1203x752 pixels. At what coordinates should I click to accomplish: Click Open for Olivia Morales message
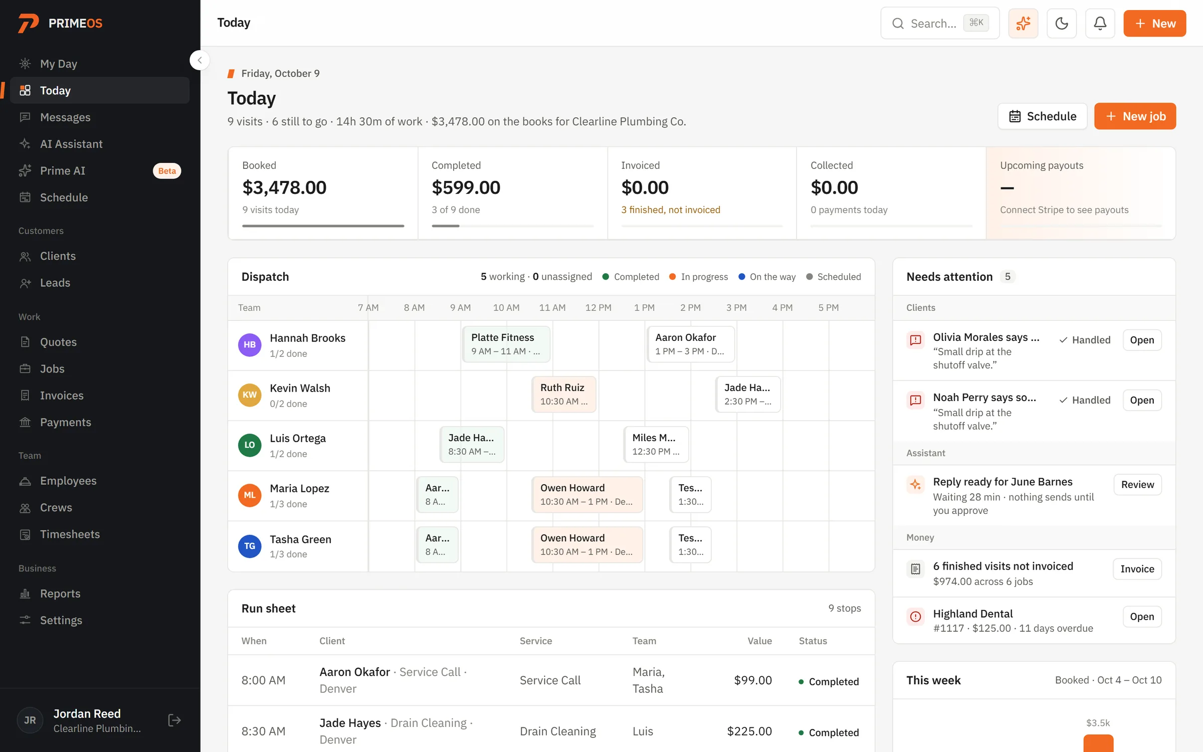click(1142, 340)
